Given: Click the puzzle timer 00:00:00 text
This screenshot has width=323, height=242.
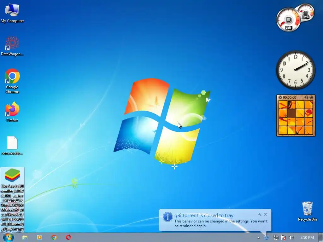Looking at the screenshot, I should (x=290, y=97).
